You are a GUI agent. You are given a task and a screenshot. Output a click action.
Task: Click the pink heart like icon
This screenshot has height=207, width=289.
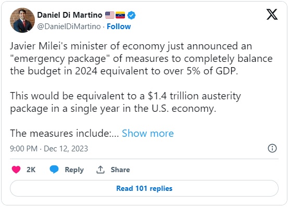point(16,170)
